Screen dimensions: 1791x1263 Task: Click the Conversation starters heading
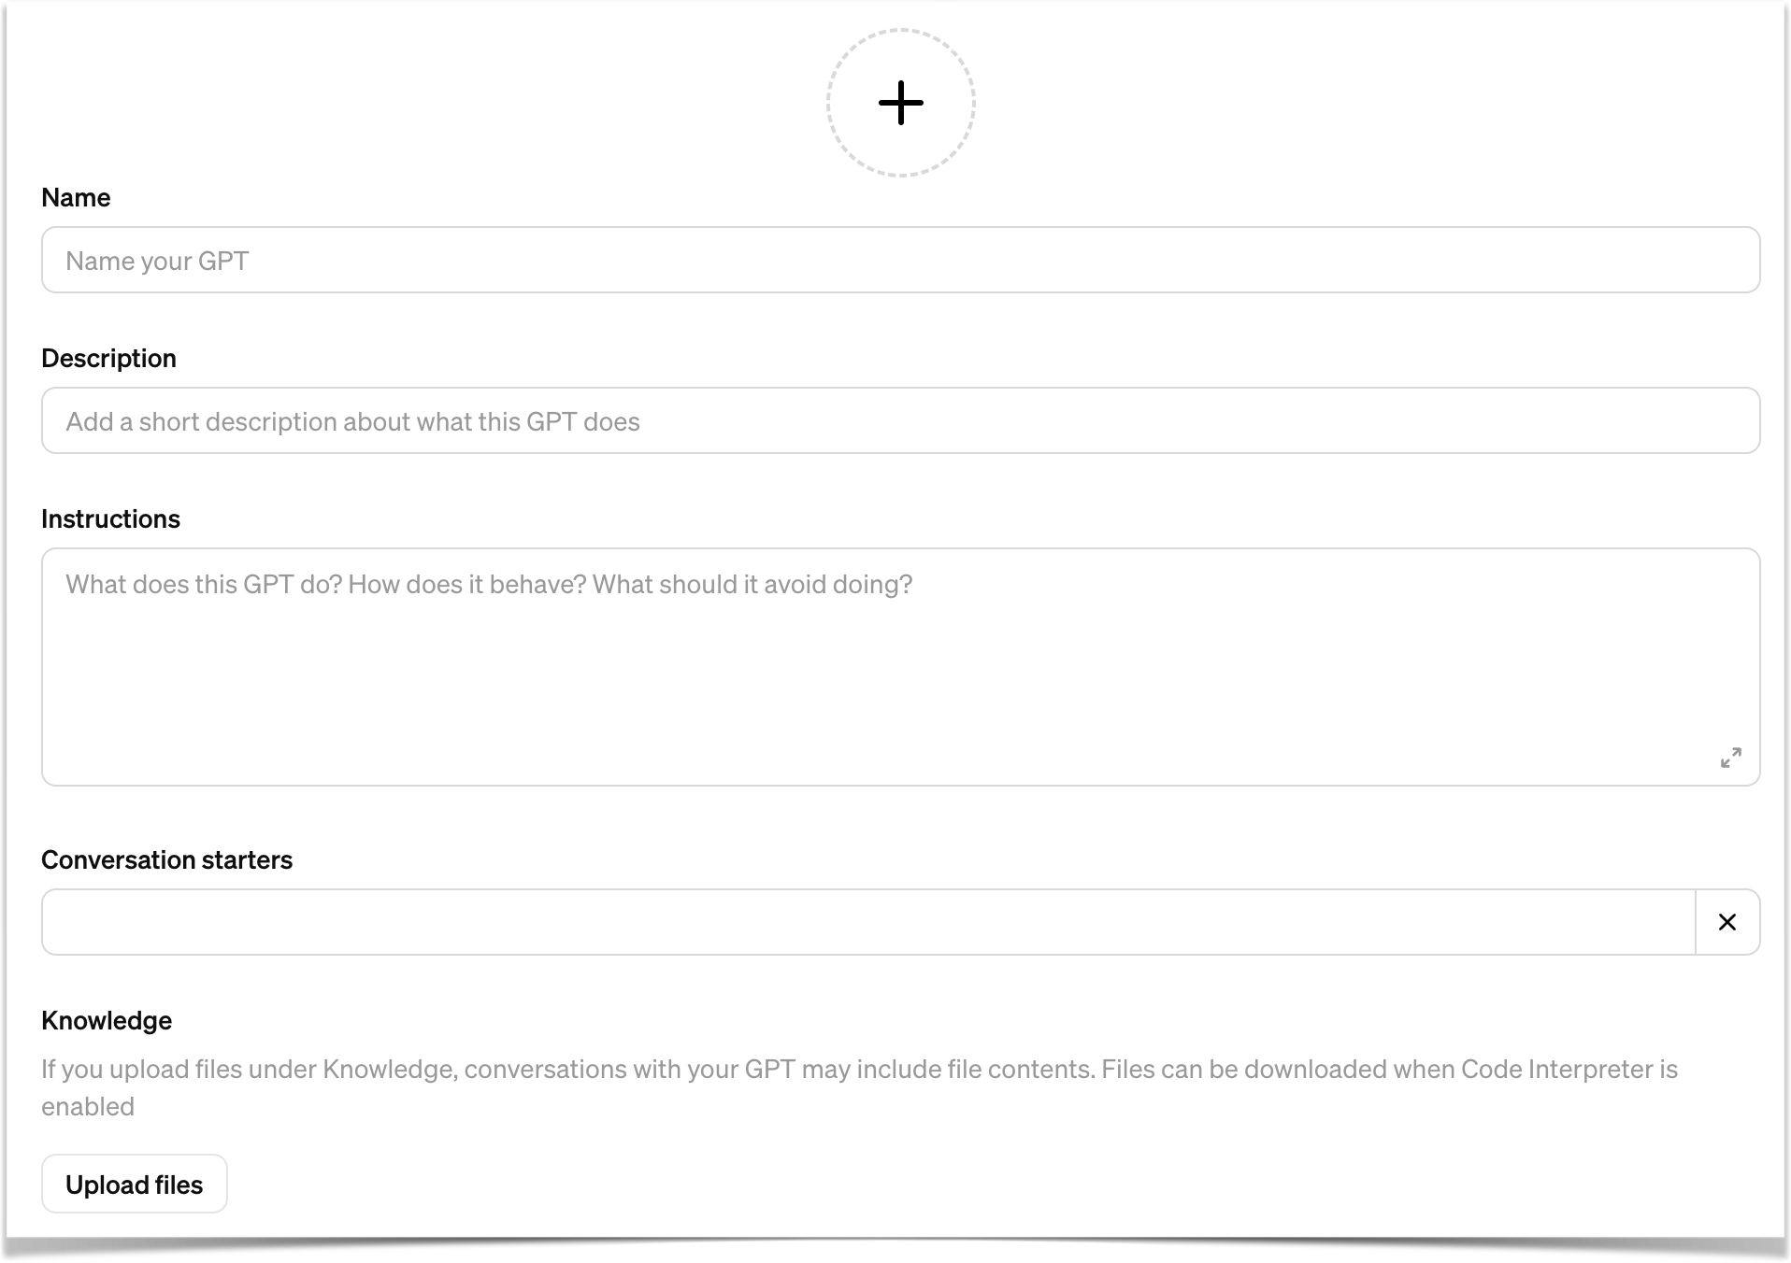(166, 859)
